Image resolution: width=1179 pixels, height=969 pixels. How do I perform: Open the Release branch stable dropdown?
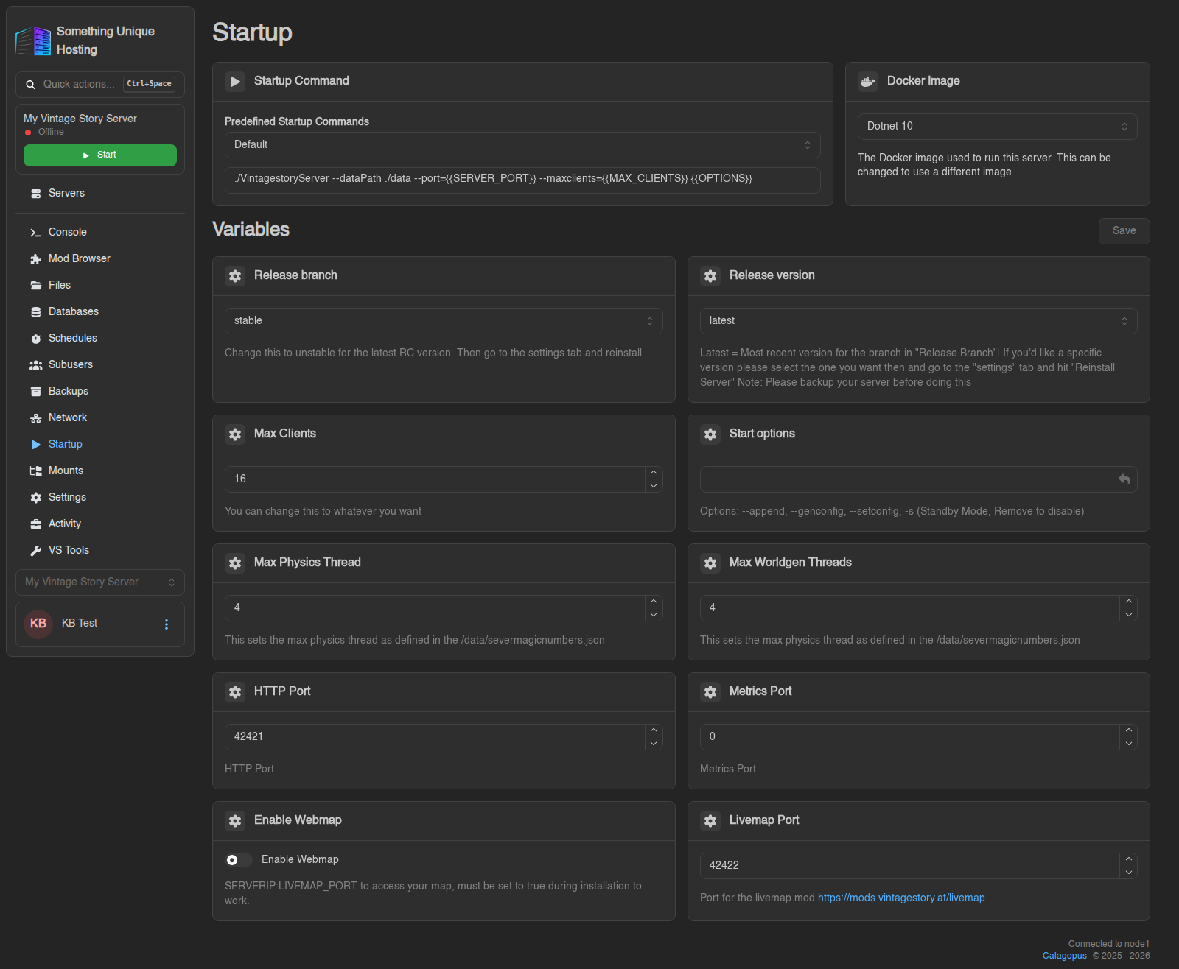[444, 321]
